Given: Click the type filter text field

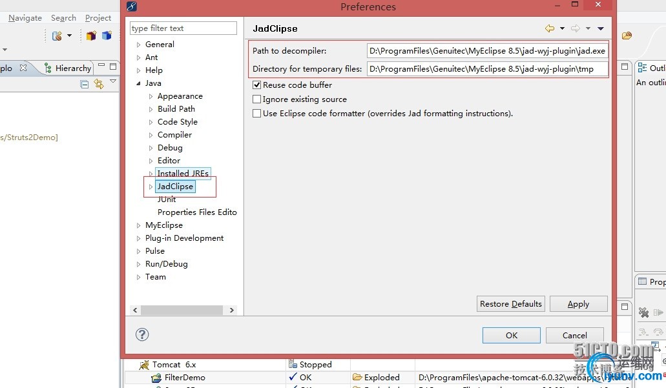Looking at the screenshot, I should pyautogui.click(x=183, y=28).
